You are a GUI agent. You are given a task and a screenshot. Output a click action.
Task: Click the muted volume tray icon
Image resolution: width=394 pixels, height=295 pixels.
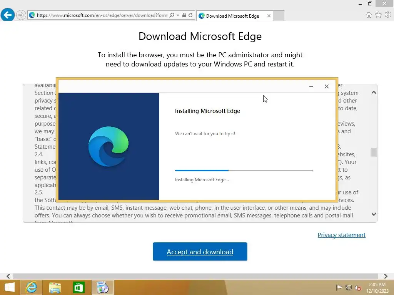[357, 288]
